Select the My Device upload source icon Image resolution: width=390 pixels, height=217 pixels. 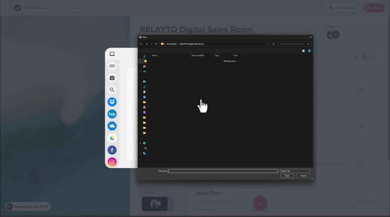click(112, 54)
